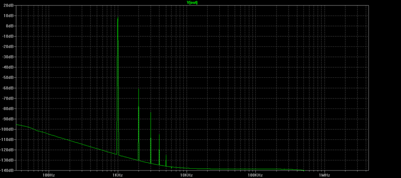Click the fourth harmonic peak near 4KHz
This screenshot has width=401, height=178.
point(159,150)
